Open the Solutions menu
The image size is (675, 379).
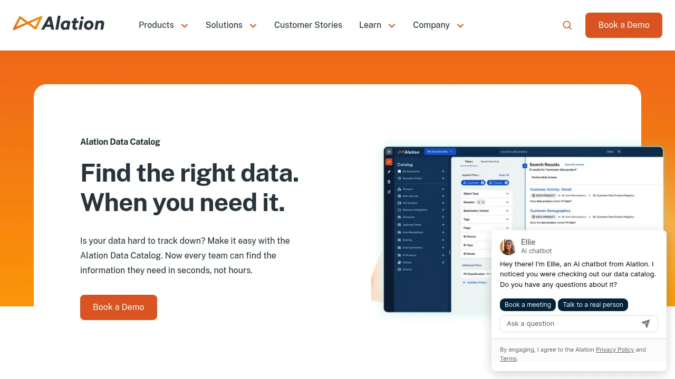coord(224,25)
